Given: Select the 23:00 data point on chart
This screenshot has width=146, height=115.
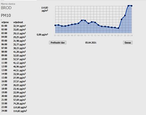Looking at the screenshot, I should click(x=128, y=6).
